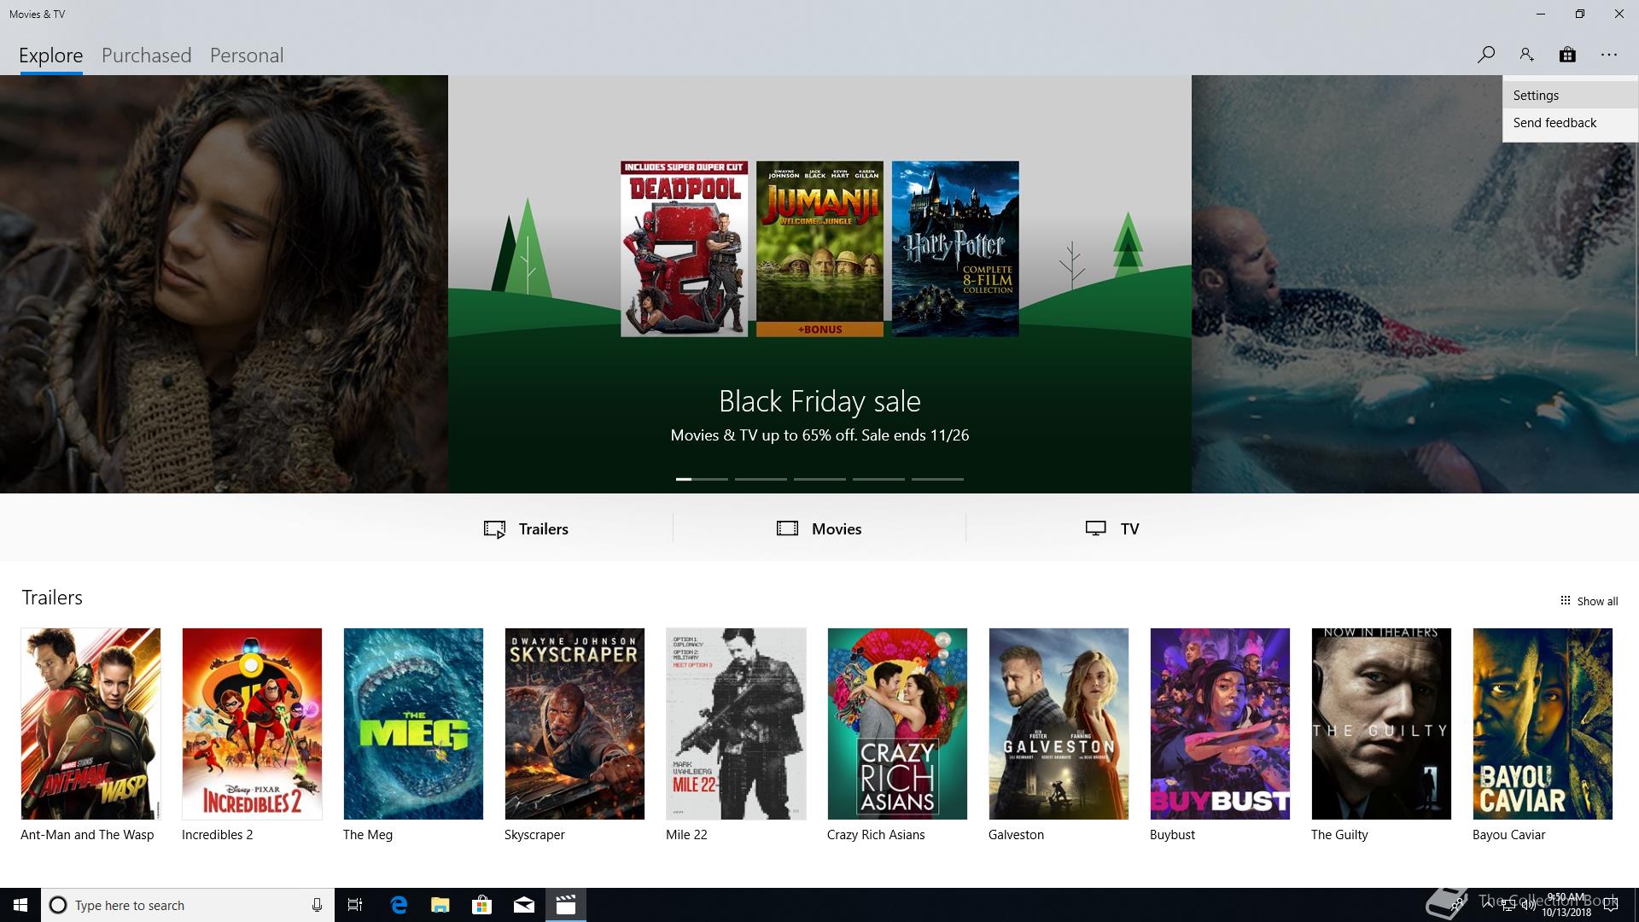Switch to the Explore tab
This screenshot has height=922, width=1639.
point(51,55)
